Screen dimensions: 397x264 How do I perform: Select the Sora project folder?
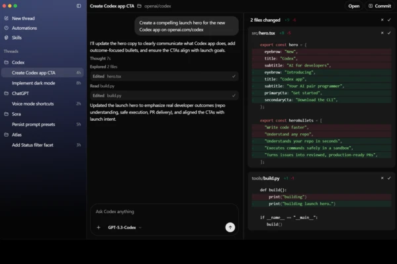(x=16, y=114)
